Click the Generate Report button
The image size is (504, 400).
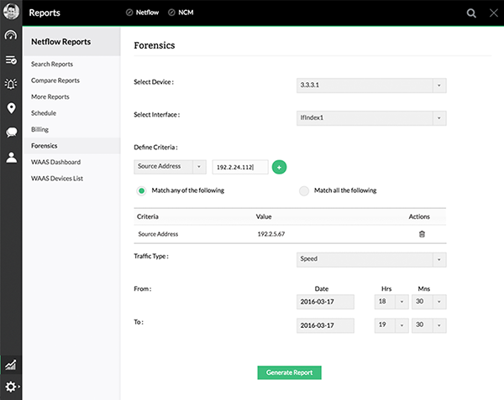click(x=289, y=372)
